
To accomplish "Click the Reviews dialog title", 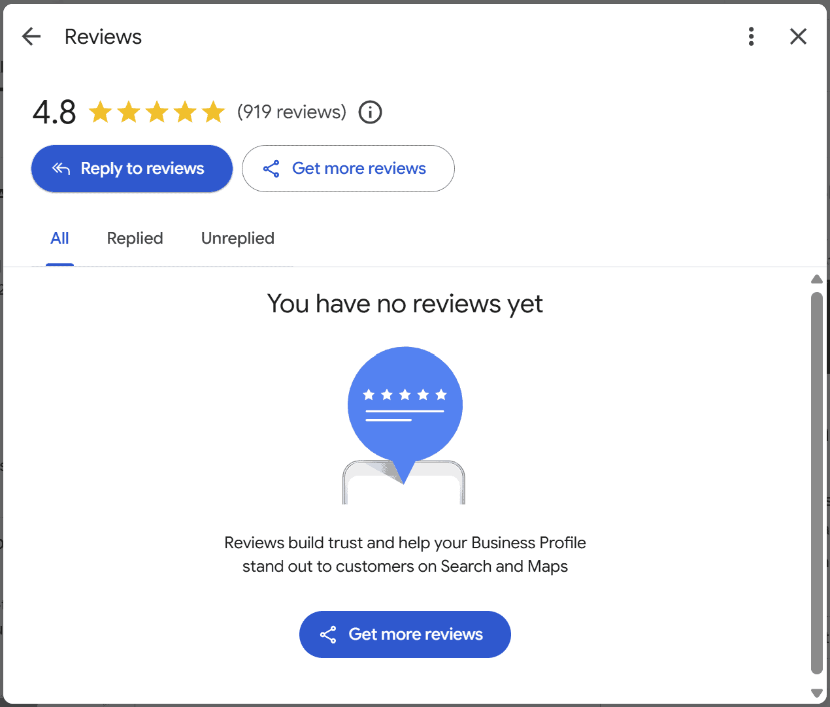I will tap(103, 37).
